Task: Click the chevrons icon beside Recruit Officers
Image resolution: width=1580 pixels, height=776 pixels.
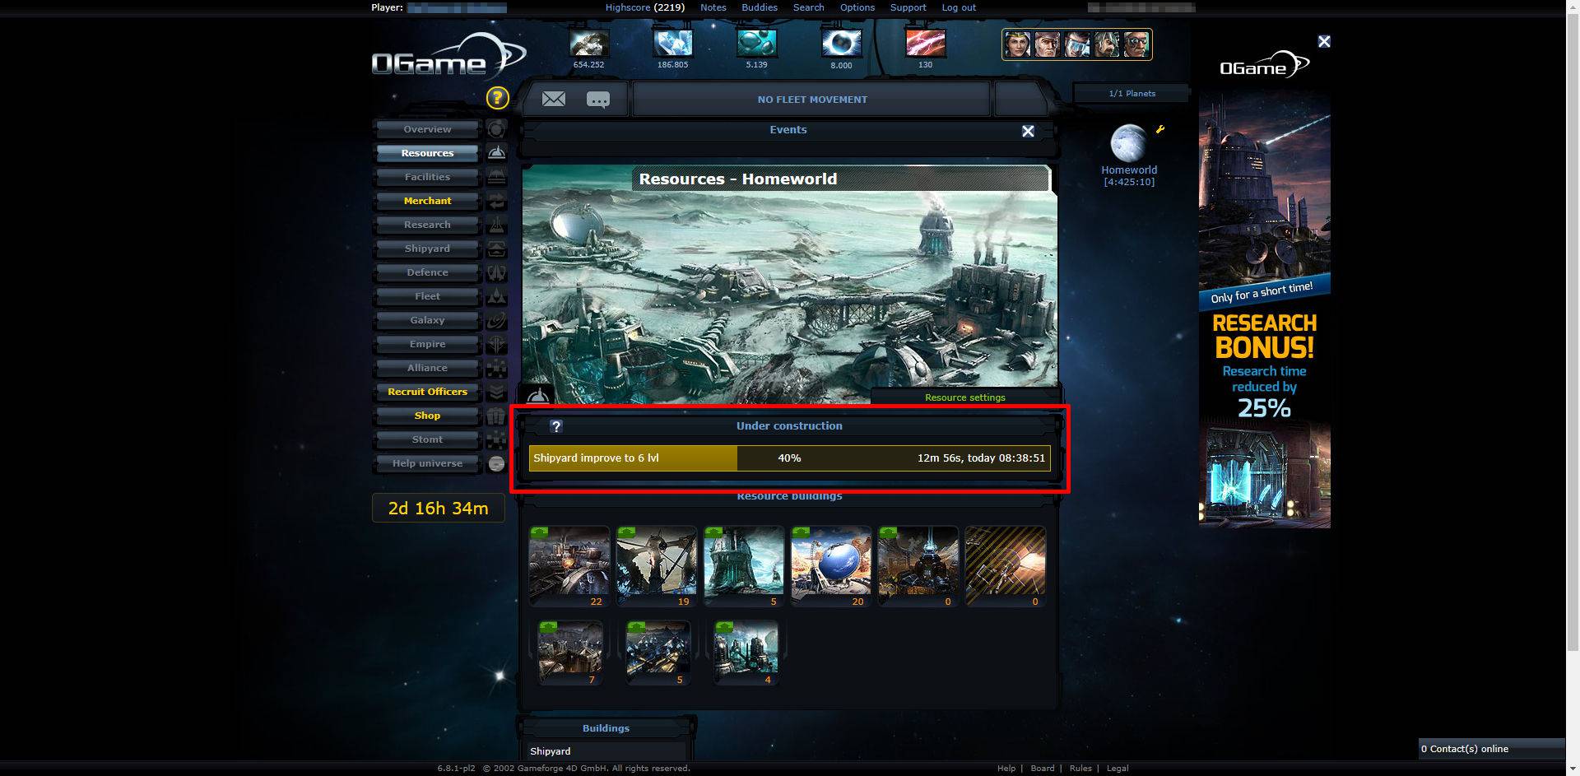Action: pyautogui.click(x=496, y=392)
